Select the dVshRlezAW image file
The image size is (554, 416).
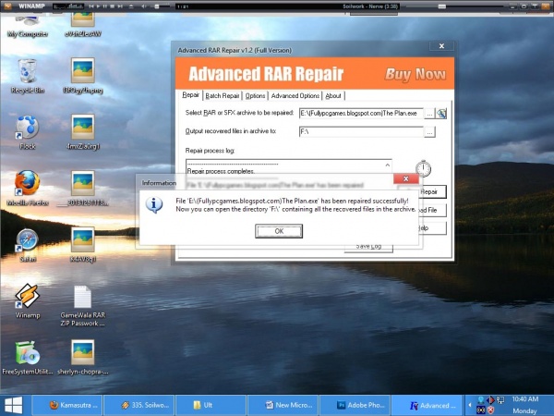click(83, 26)
